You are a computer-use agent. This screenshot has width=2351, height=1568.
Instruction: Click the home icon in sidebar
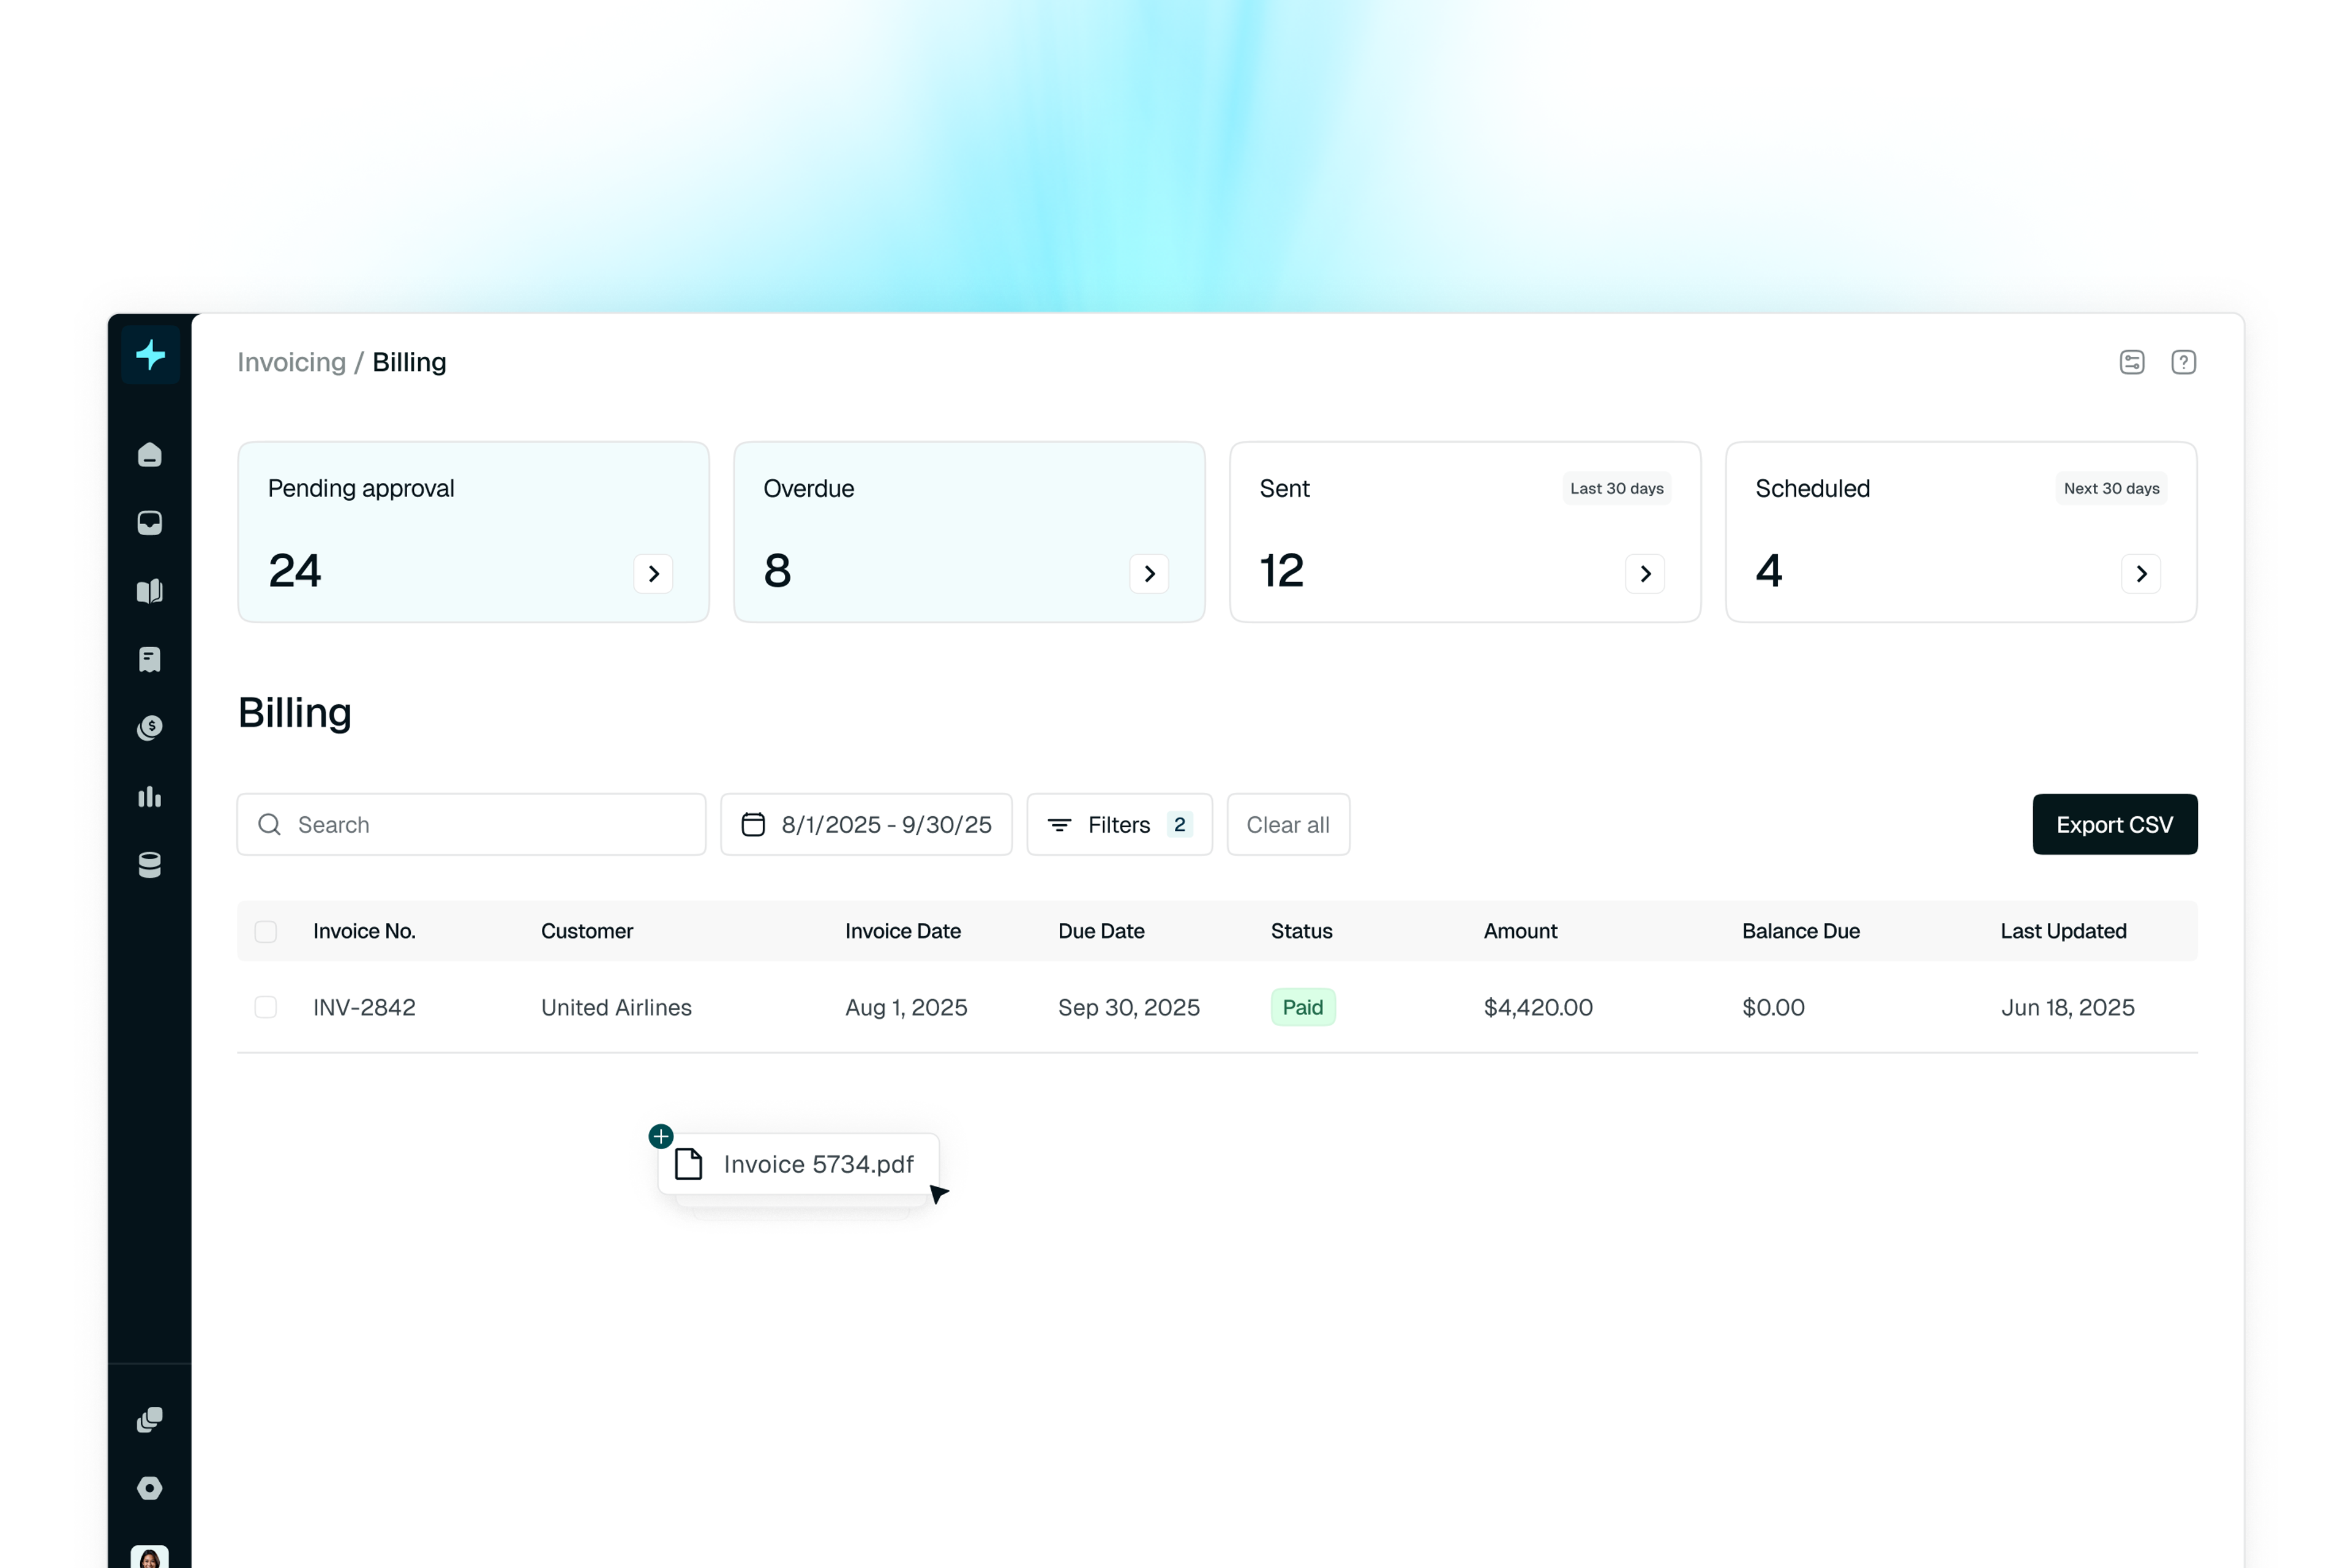[x=150, y=455]
